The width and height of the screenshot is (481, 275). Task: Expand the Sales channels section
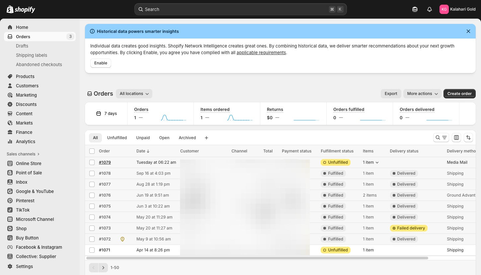23,154
